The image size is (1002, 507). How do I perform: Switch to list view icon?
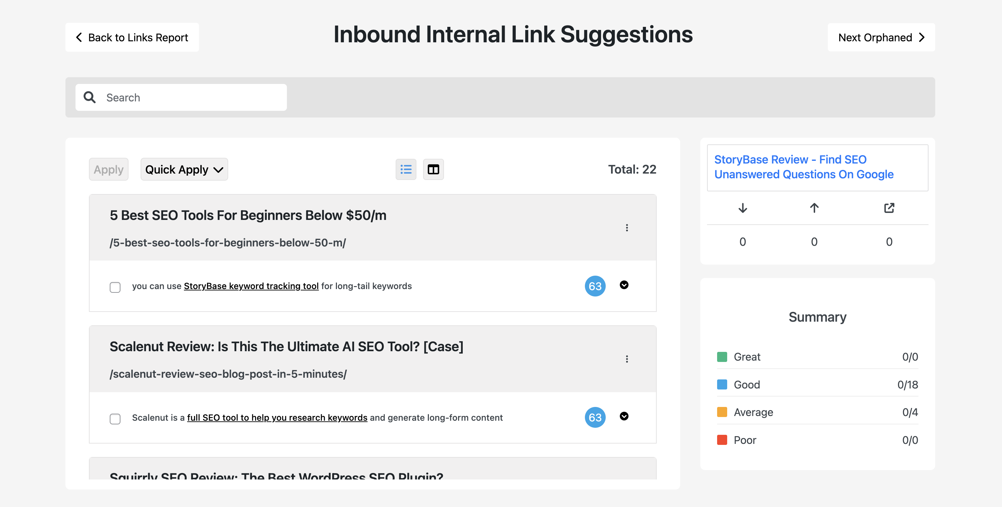point(406,169)
